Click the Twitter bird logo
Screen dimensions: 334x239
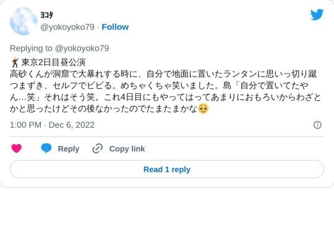click(317, 14)
